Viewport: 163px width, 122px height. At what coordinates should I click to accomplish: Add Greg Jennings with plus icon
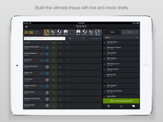(x=47, y=106)
